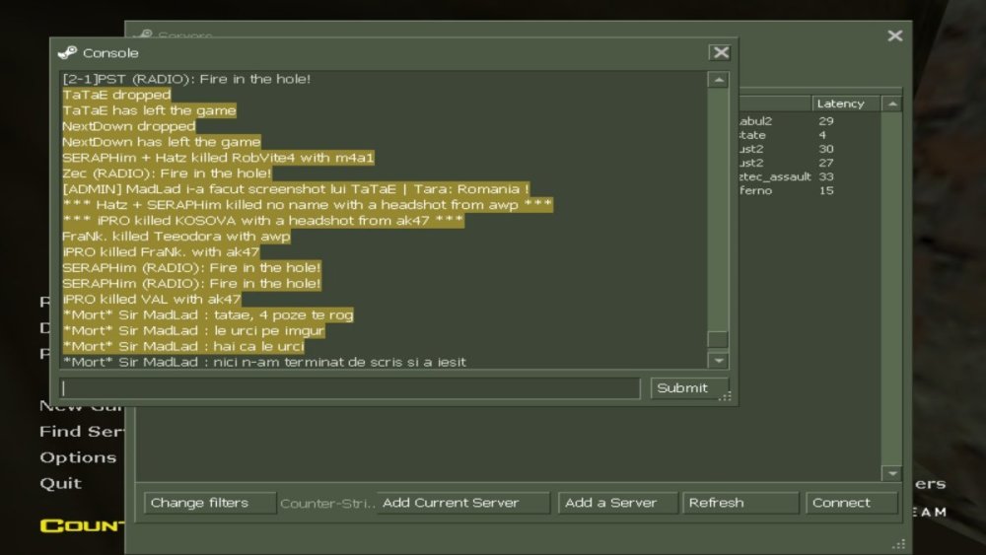Sort server list by Latency column

click(x=846, y=104)
